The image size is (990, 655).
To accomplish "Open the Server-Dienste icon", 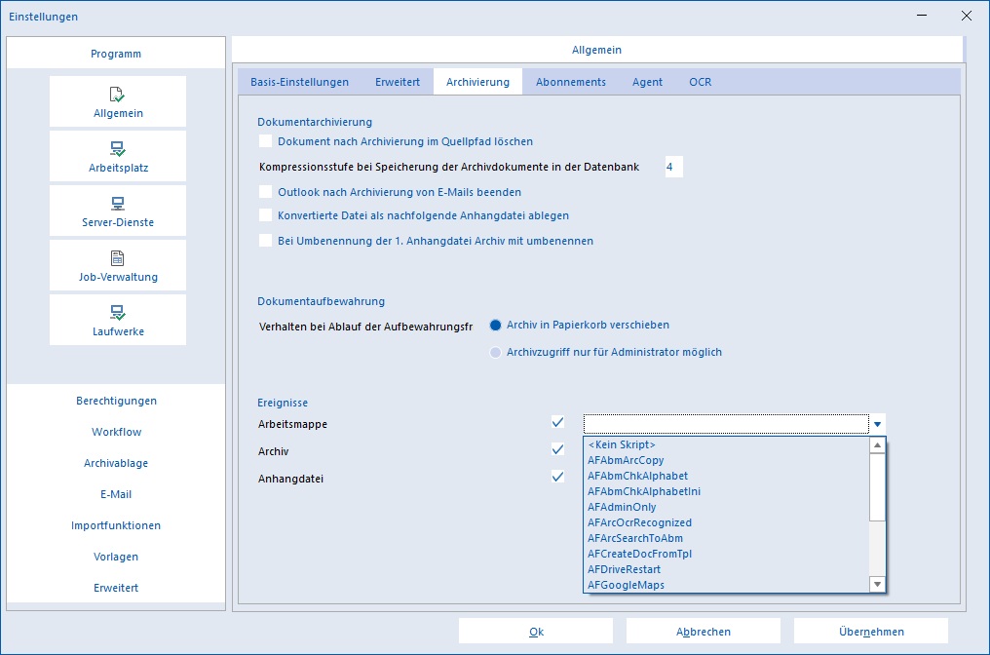I will (x=118, y=211).
